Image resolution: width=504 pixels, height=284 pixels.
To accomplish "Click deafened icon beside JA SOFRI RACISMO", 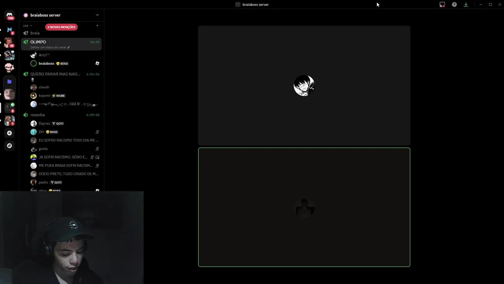I will (x=97, y=157).
